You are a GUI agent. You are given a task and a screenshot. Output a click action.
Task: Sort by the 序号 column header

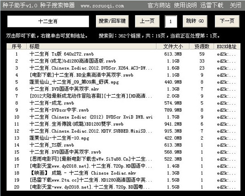[x=17, y=47]
